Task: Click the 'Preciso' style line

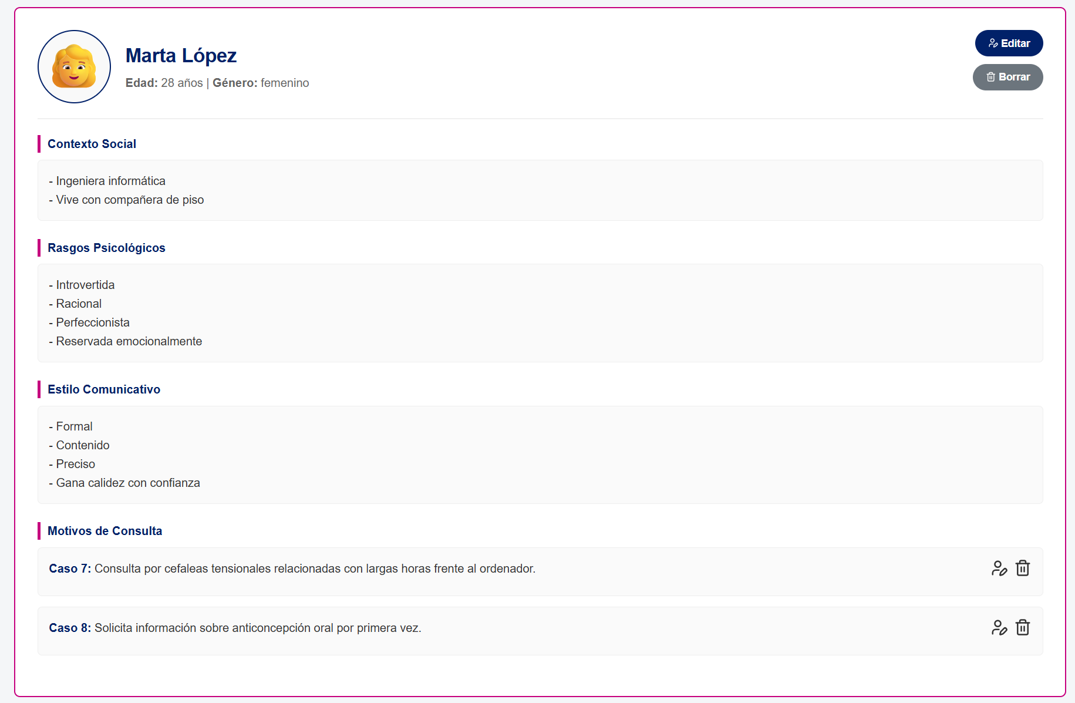Action: 72,464
